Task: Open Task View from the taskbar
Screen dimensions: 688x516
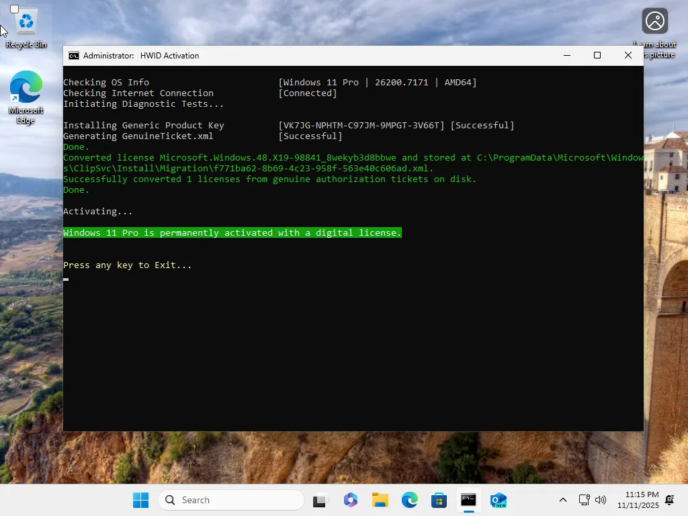Action: click(x=320, y=500)
